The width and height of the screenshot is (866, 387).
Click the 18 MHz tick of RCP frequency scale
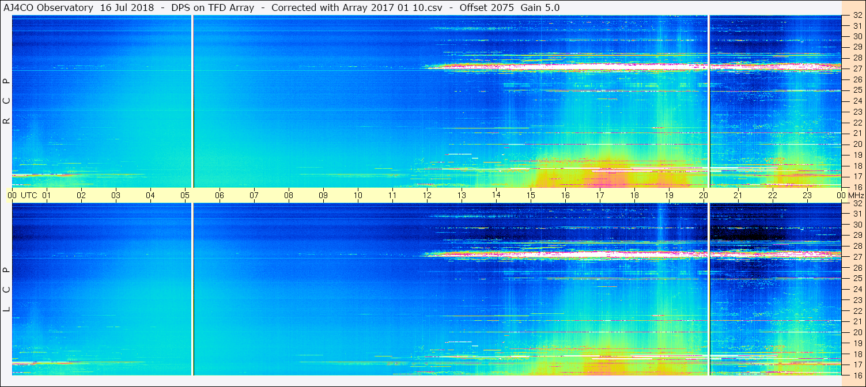click(857, 166)
